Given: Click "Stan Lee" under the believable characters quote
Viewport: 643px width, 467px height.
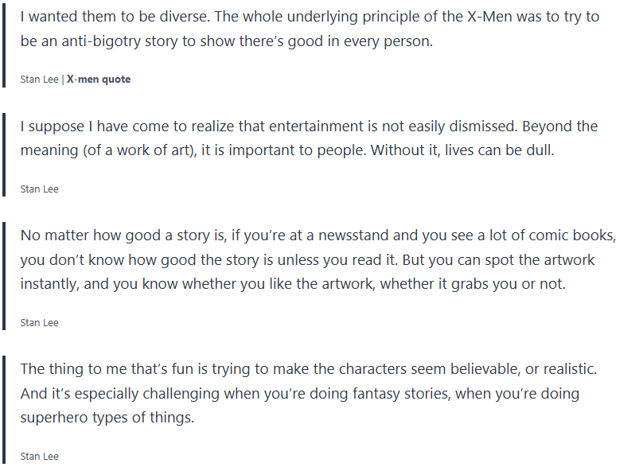Looking at the screenshot, I should [40, 457].
